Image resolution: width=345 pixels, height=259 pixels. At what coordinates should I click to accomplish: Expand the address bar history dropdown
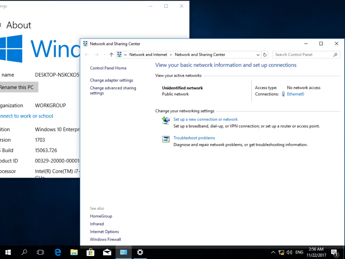258,55
